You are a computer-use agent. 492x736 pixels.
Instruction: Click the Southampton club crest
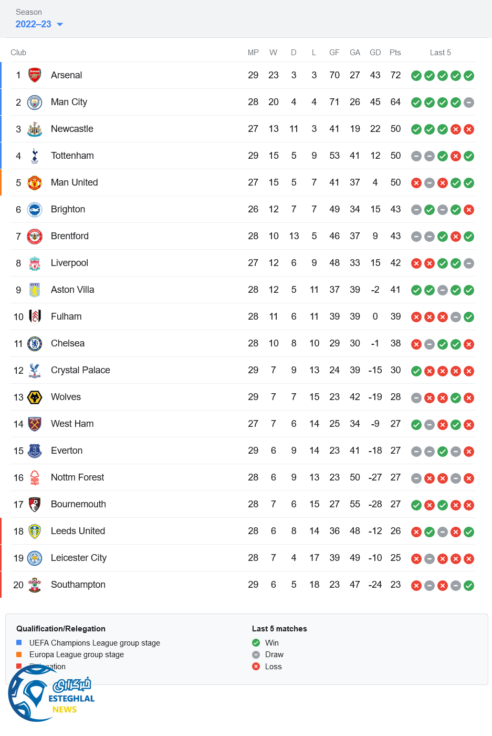35,585
